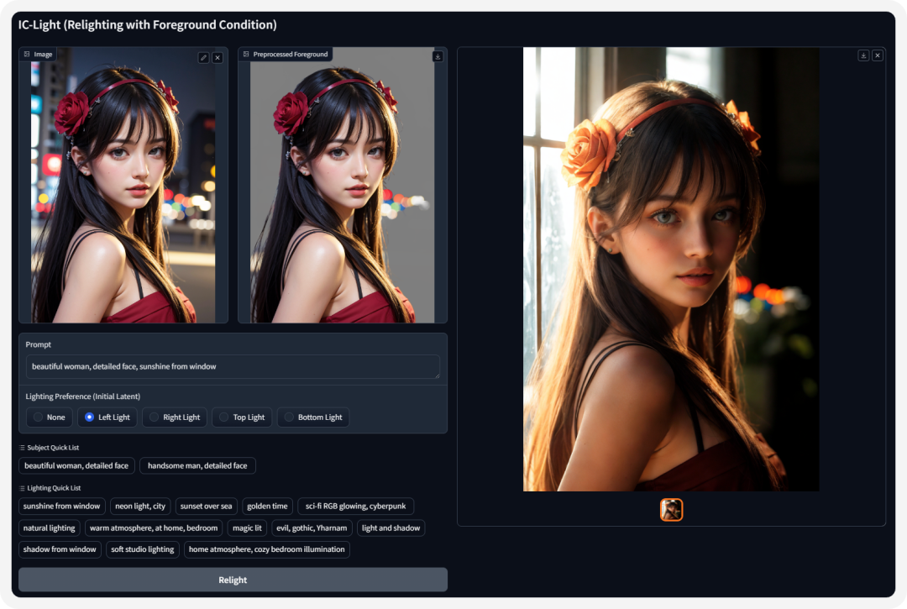Select the Left Light radio option

(107, 417)
